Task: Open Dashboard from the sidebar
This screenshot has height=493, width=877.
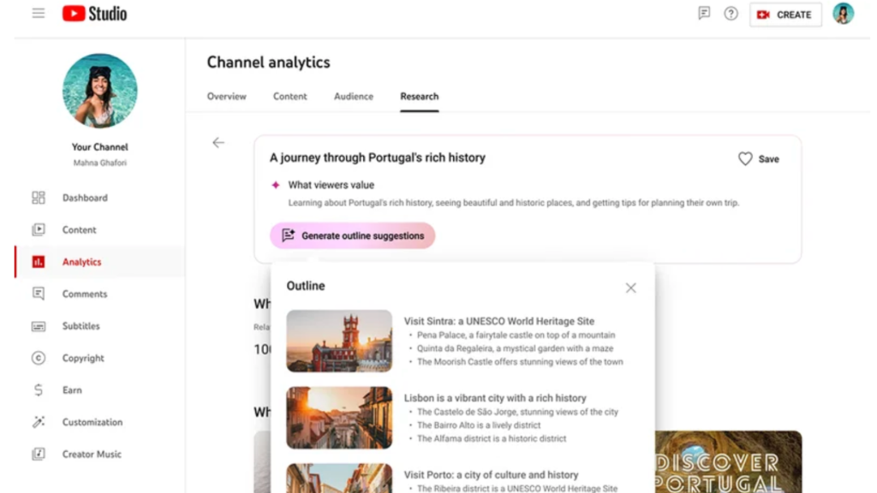Action: point(85,198)
